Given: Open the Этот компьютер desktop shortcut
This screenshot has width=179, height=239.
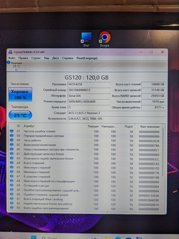Looking at the screenshot, I should tap(86, 39).
